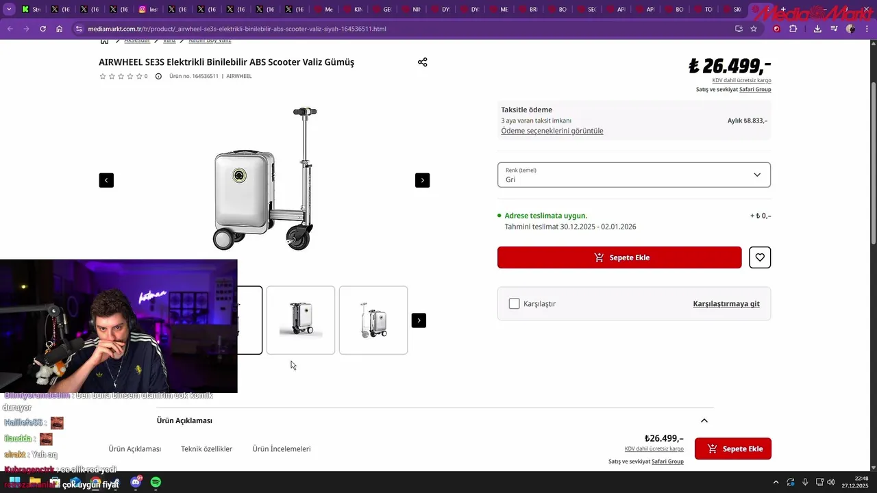Open Discord from the taskbar

(136, 482)
